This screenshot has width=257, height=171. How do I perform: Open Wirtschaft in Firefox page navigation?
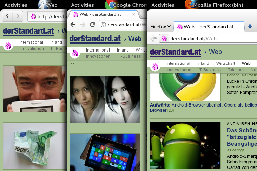(225, 63)
